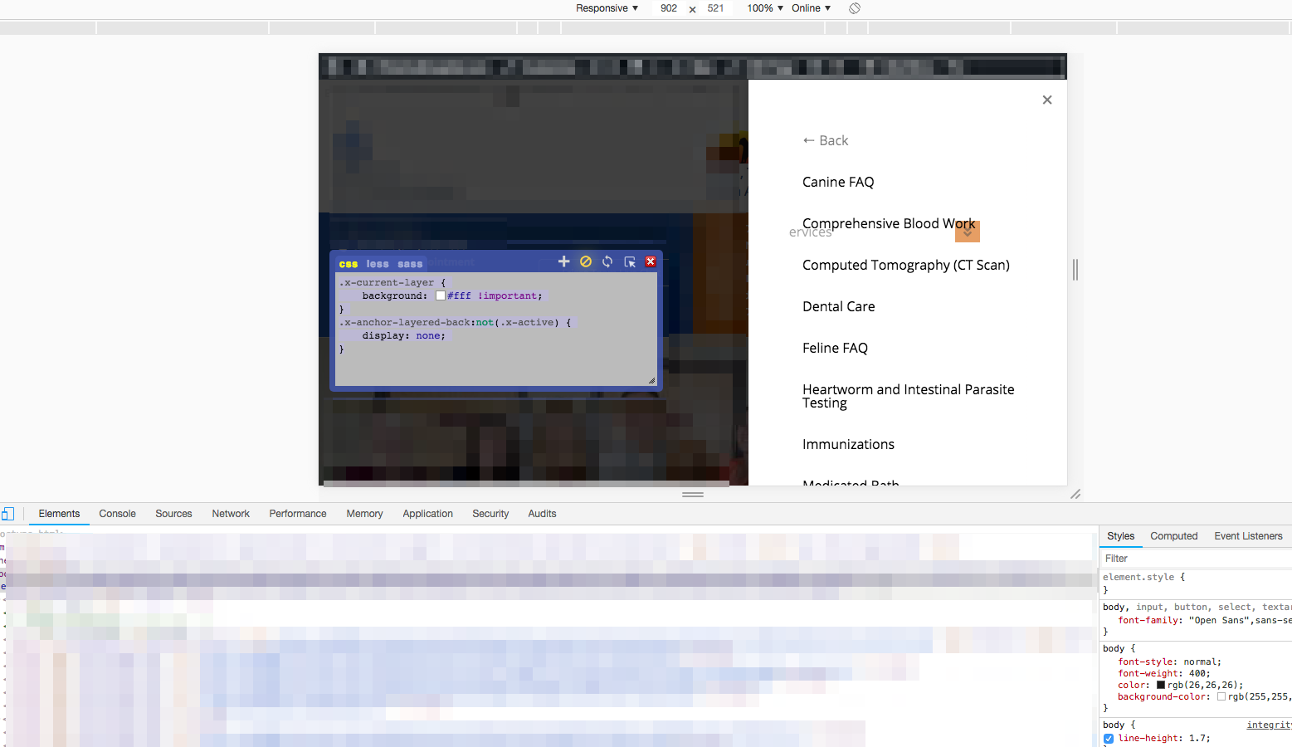The height and width of the screenshot is (747, 1292).
Task: Switch to the Network tab
Action: pyautogui.click(x=231, y=514)
